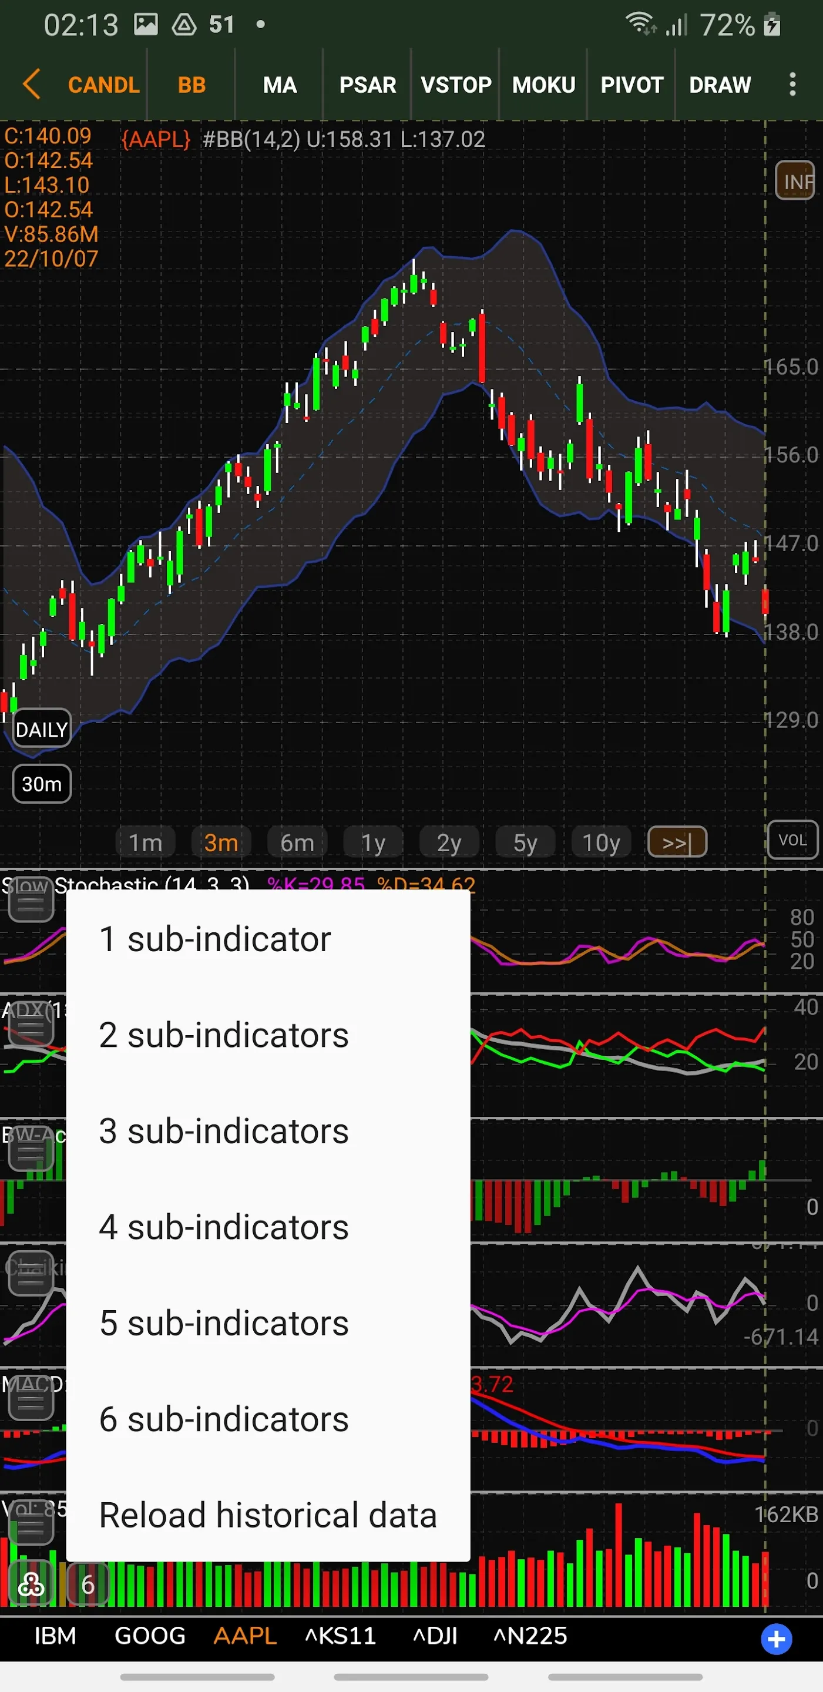Switch to ^KS11 index
823x1692 pixels.
tap(340, 1636)
